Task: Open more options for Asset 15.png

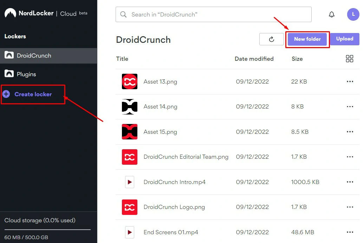Action: pos(350,132)
